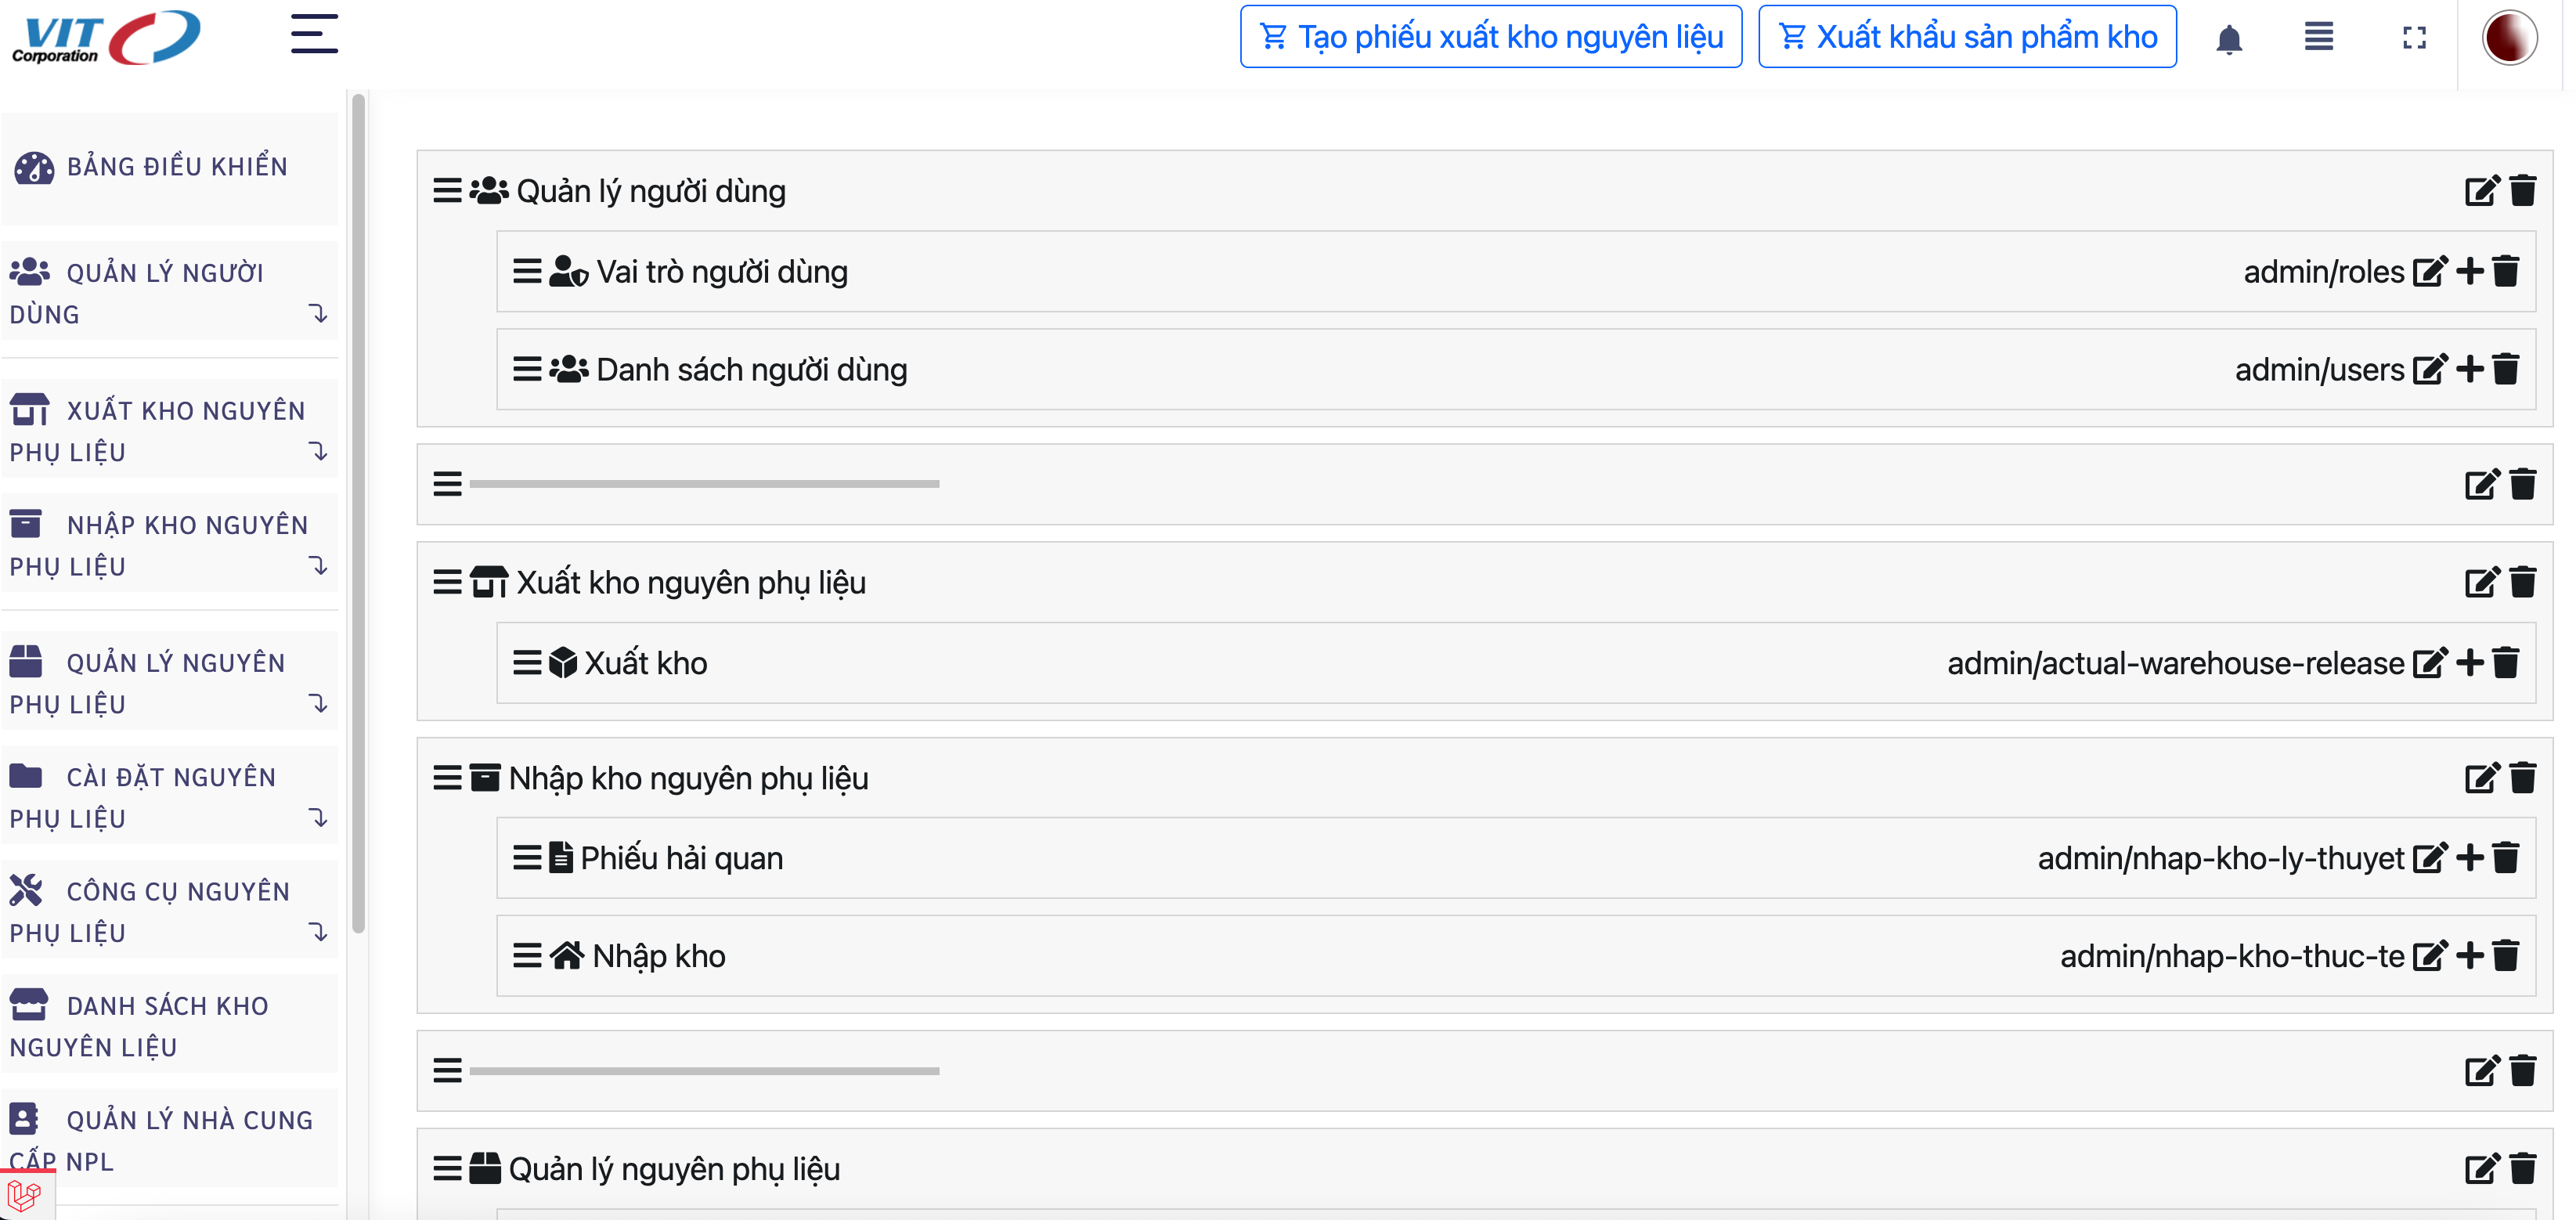2576x1220 pixels.
Task: Expand Quản lý người dùng sidebar menu
Action: pos(168,293)
